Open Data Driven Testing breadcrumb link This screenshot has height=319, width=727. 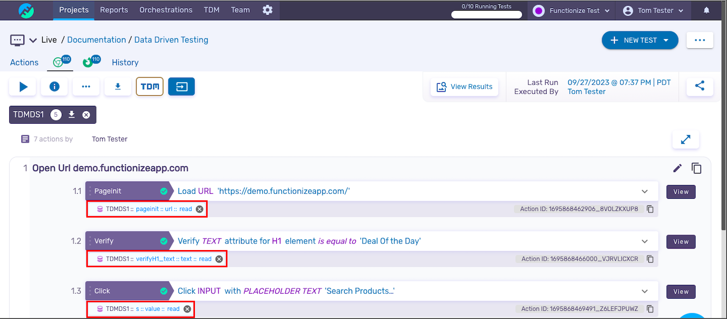tap(171, 40)
